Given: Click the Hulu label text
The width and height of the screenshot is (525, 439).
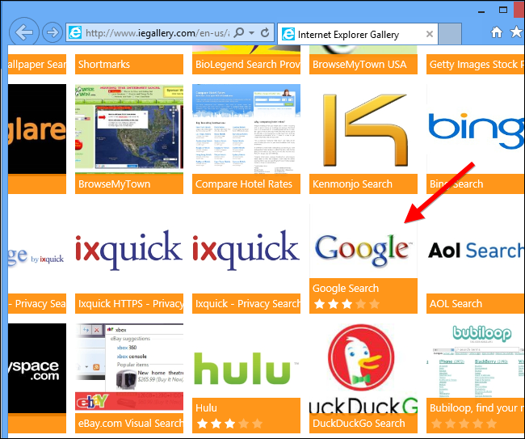Looking at the screenshot, I should click(x=206, y=408).
